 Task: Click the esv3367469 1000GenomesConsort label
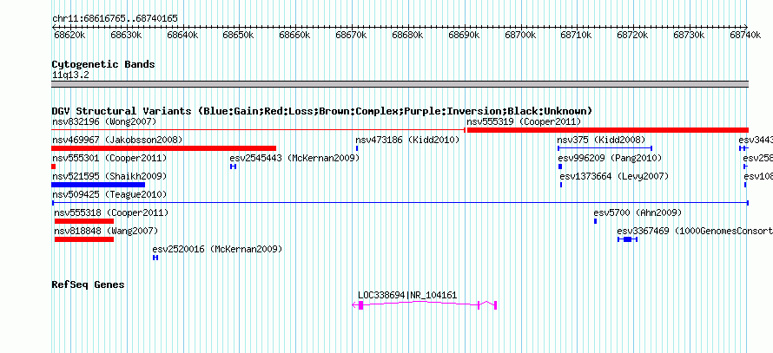point(695,231)
